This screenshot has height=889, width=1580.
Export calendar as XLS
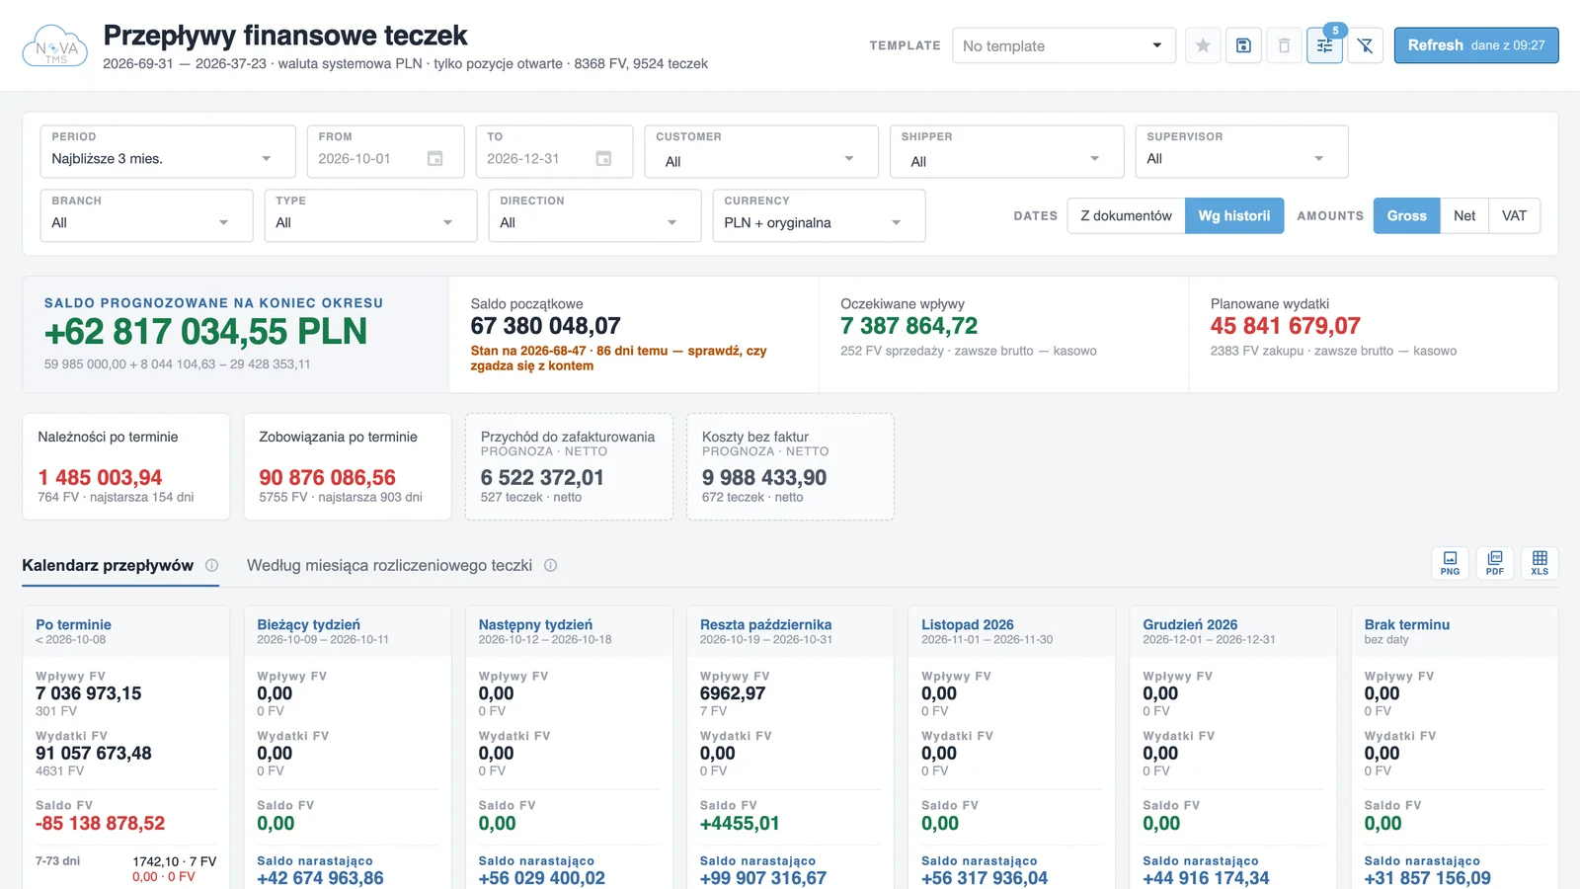1540,563
